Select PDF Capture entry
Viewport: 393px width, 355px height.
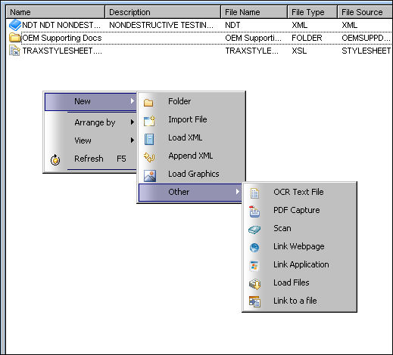point(299,211)
